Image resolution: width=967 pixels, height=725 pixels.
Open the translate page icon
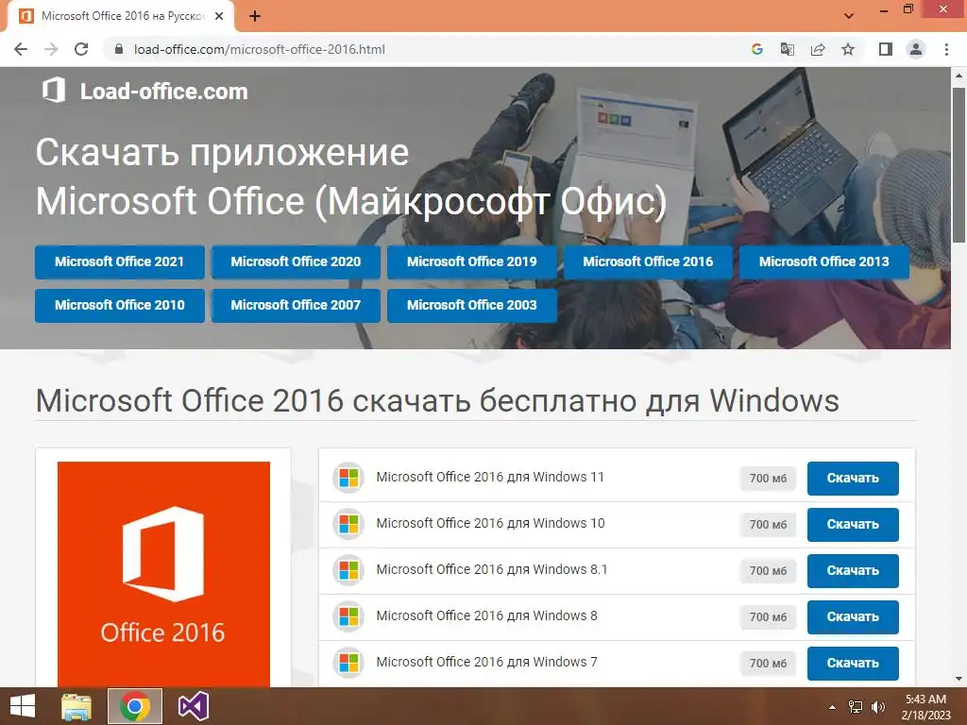coord(787,49)
